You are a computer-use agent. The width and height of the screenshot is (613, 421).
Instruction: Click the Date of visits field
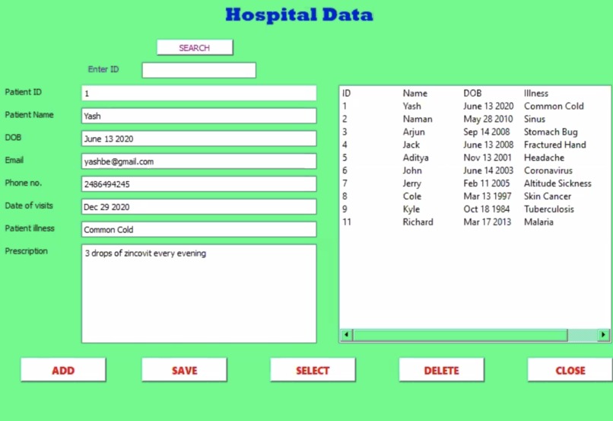[199, 206]
